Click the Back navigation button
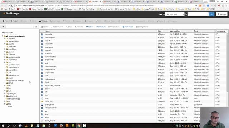 coord(69,27)
